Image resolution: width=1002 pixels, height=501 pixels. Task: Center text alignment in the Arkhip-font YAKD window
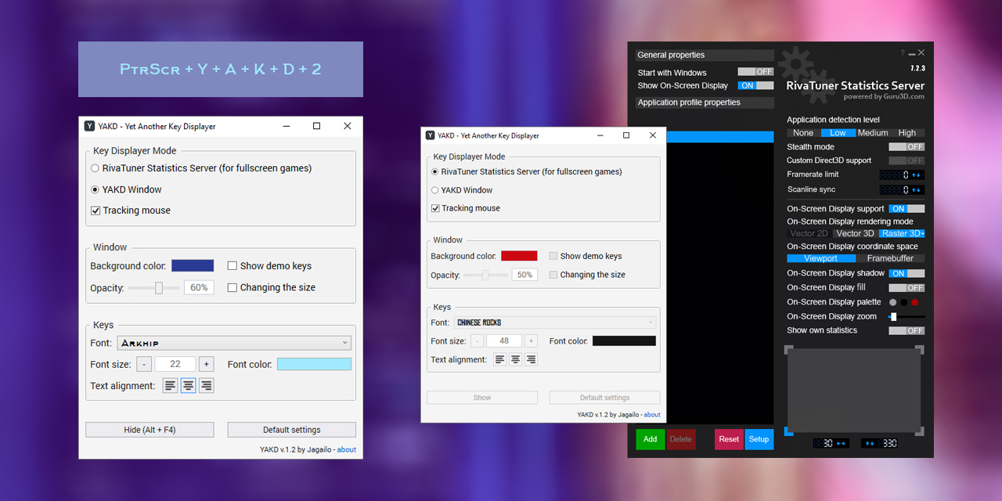coord(189,385)
